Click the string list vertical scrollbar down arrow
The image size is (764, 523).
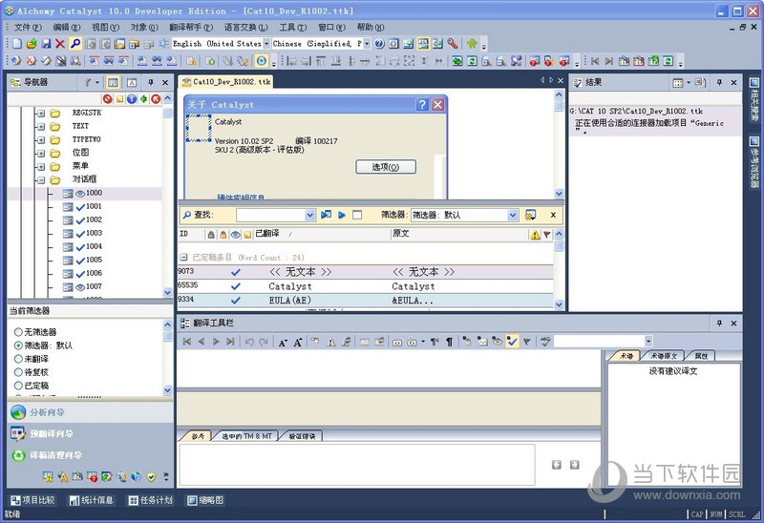[559, 304]
